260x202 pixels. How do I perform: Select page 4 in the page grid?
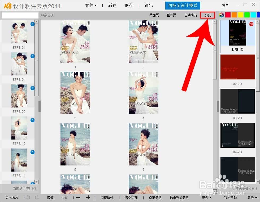click(x=144, y=93)
